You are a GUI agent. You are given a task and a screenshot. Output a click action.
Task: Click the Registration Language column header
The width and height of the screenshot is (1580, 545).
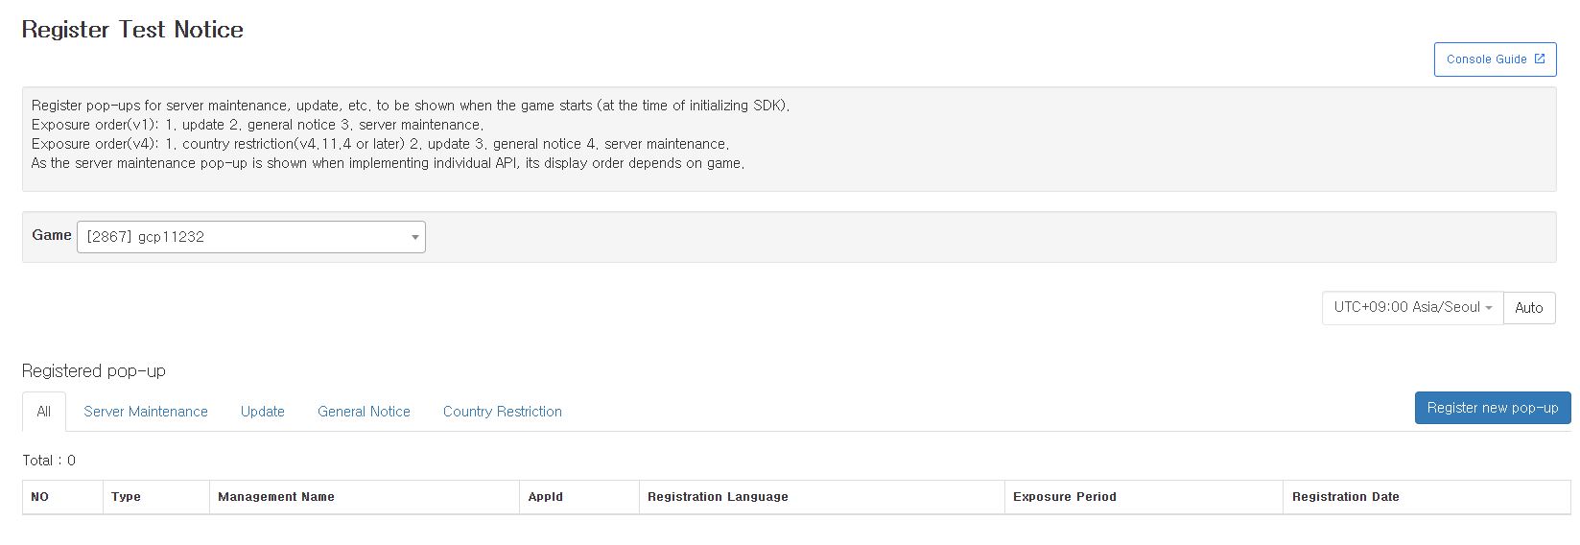[718, 497]
